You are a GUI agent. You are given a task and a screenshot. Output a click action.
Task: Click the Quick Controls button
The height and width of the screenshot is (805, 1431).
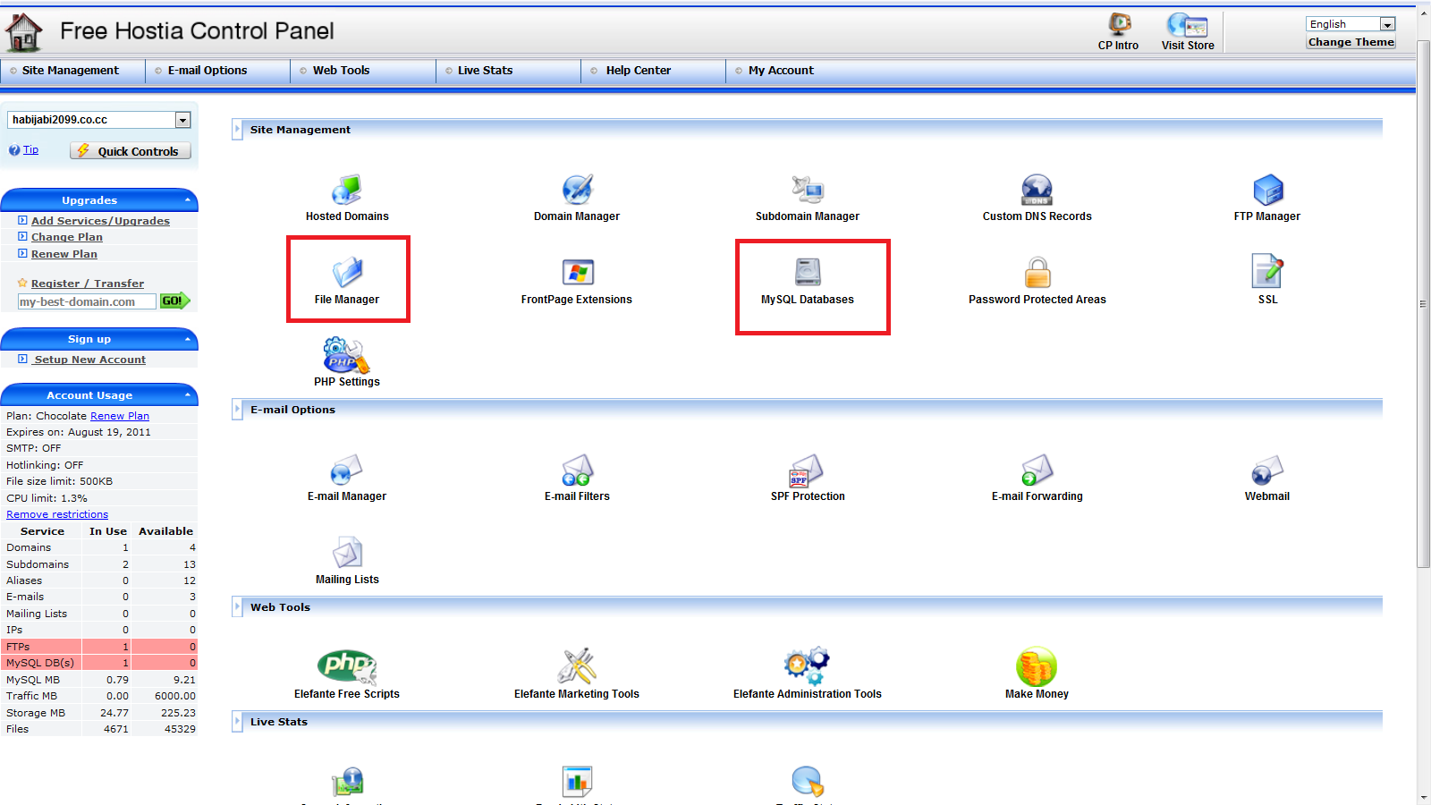click(131, 151)
